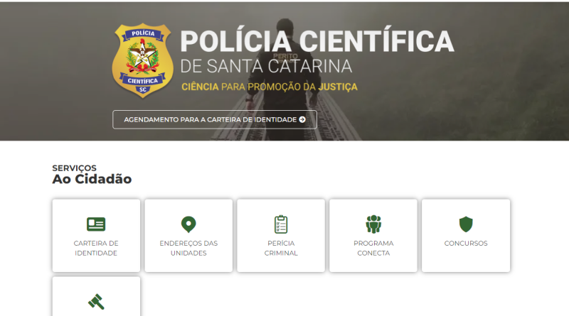Select the clipboard checklist icon

pos(281,224)
